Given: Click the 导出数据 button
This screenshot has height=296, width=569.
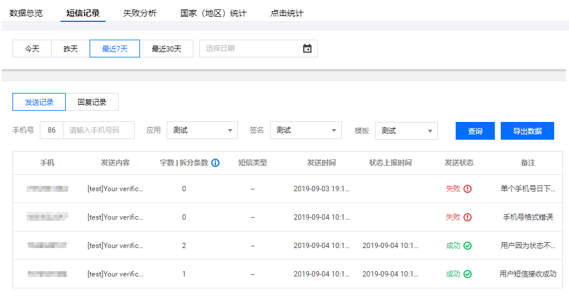Looking at the screenshot, I should [527, 131].
